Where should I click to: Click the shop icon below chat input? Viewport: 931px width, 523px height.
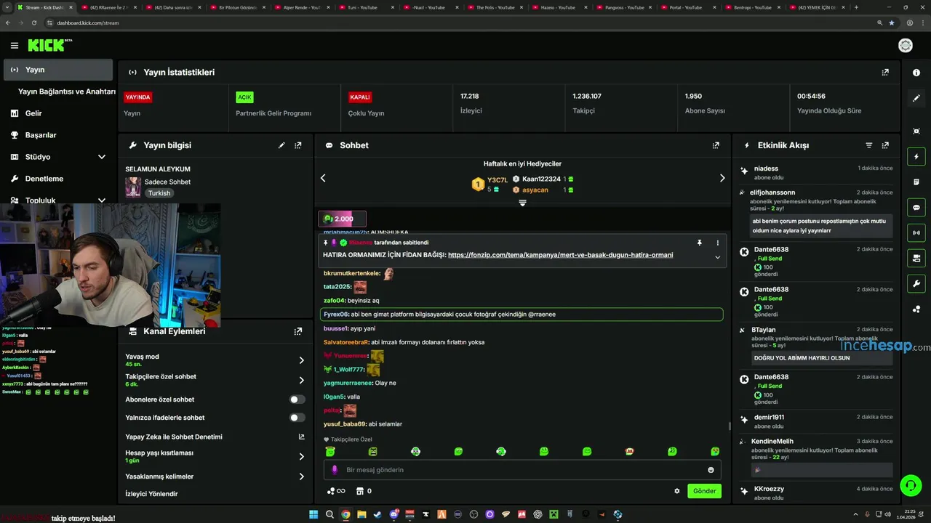[x=359, y=491]
